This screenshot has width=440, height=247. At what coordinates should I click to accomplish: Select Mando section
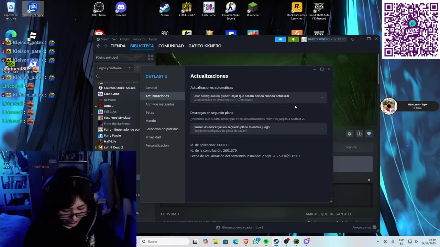(x=151, y=121)
